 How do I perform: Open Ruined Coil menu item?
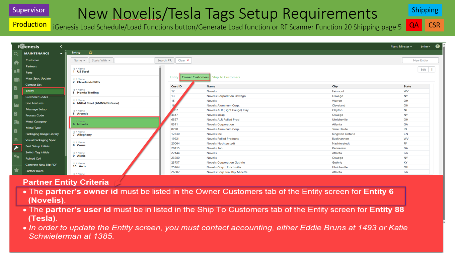point(33,159)
